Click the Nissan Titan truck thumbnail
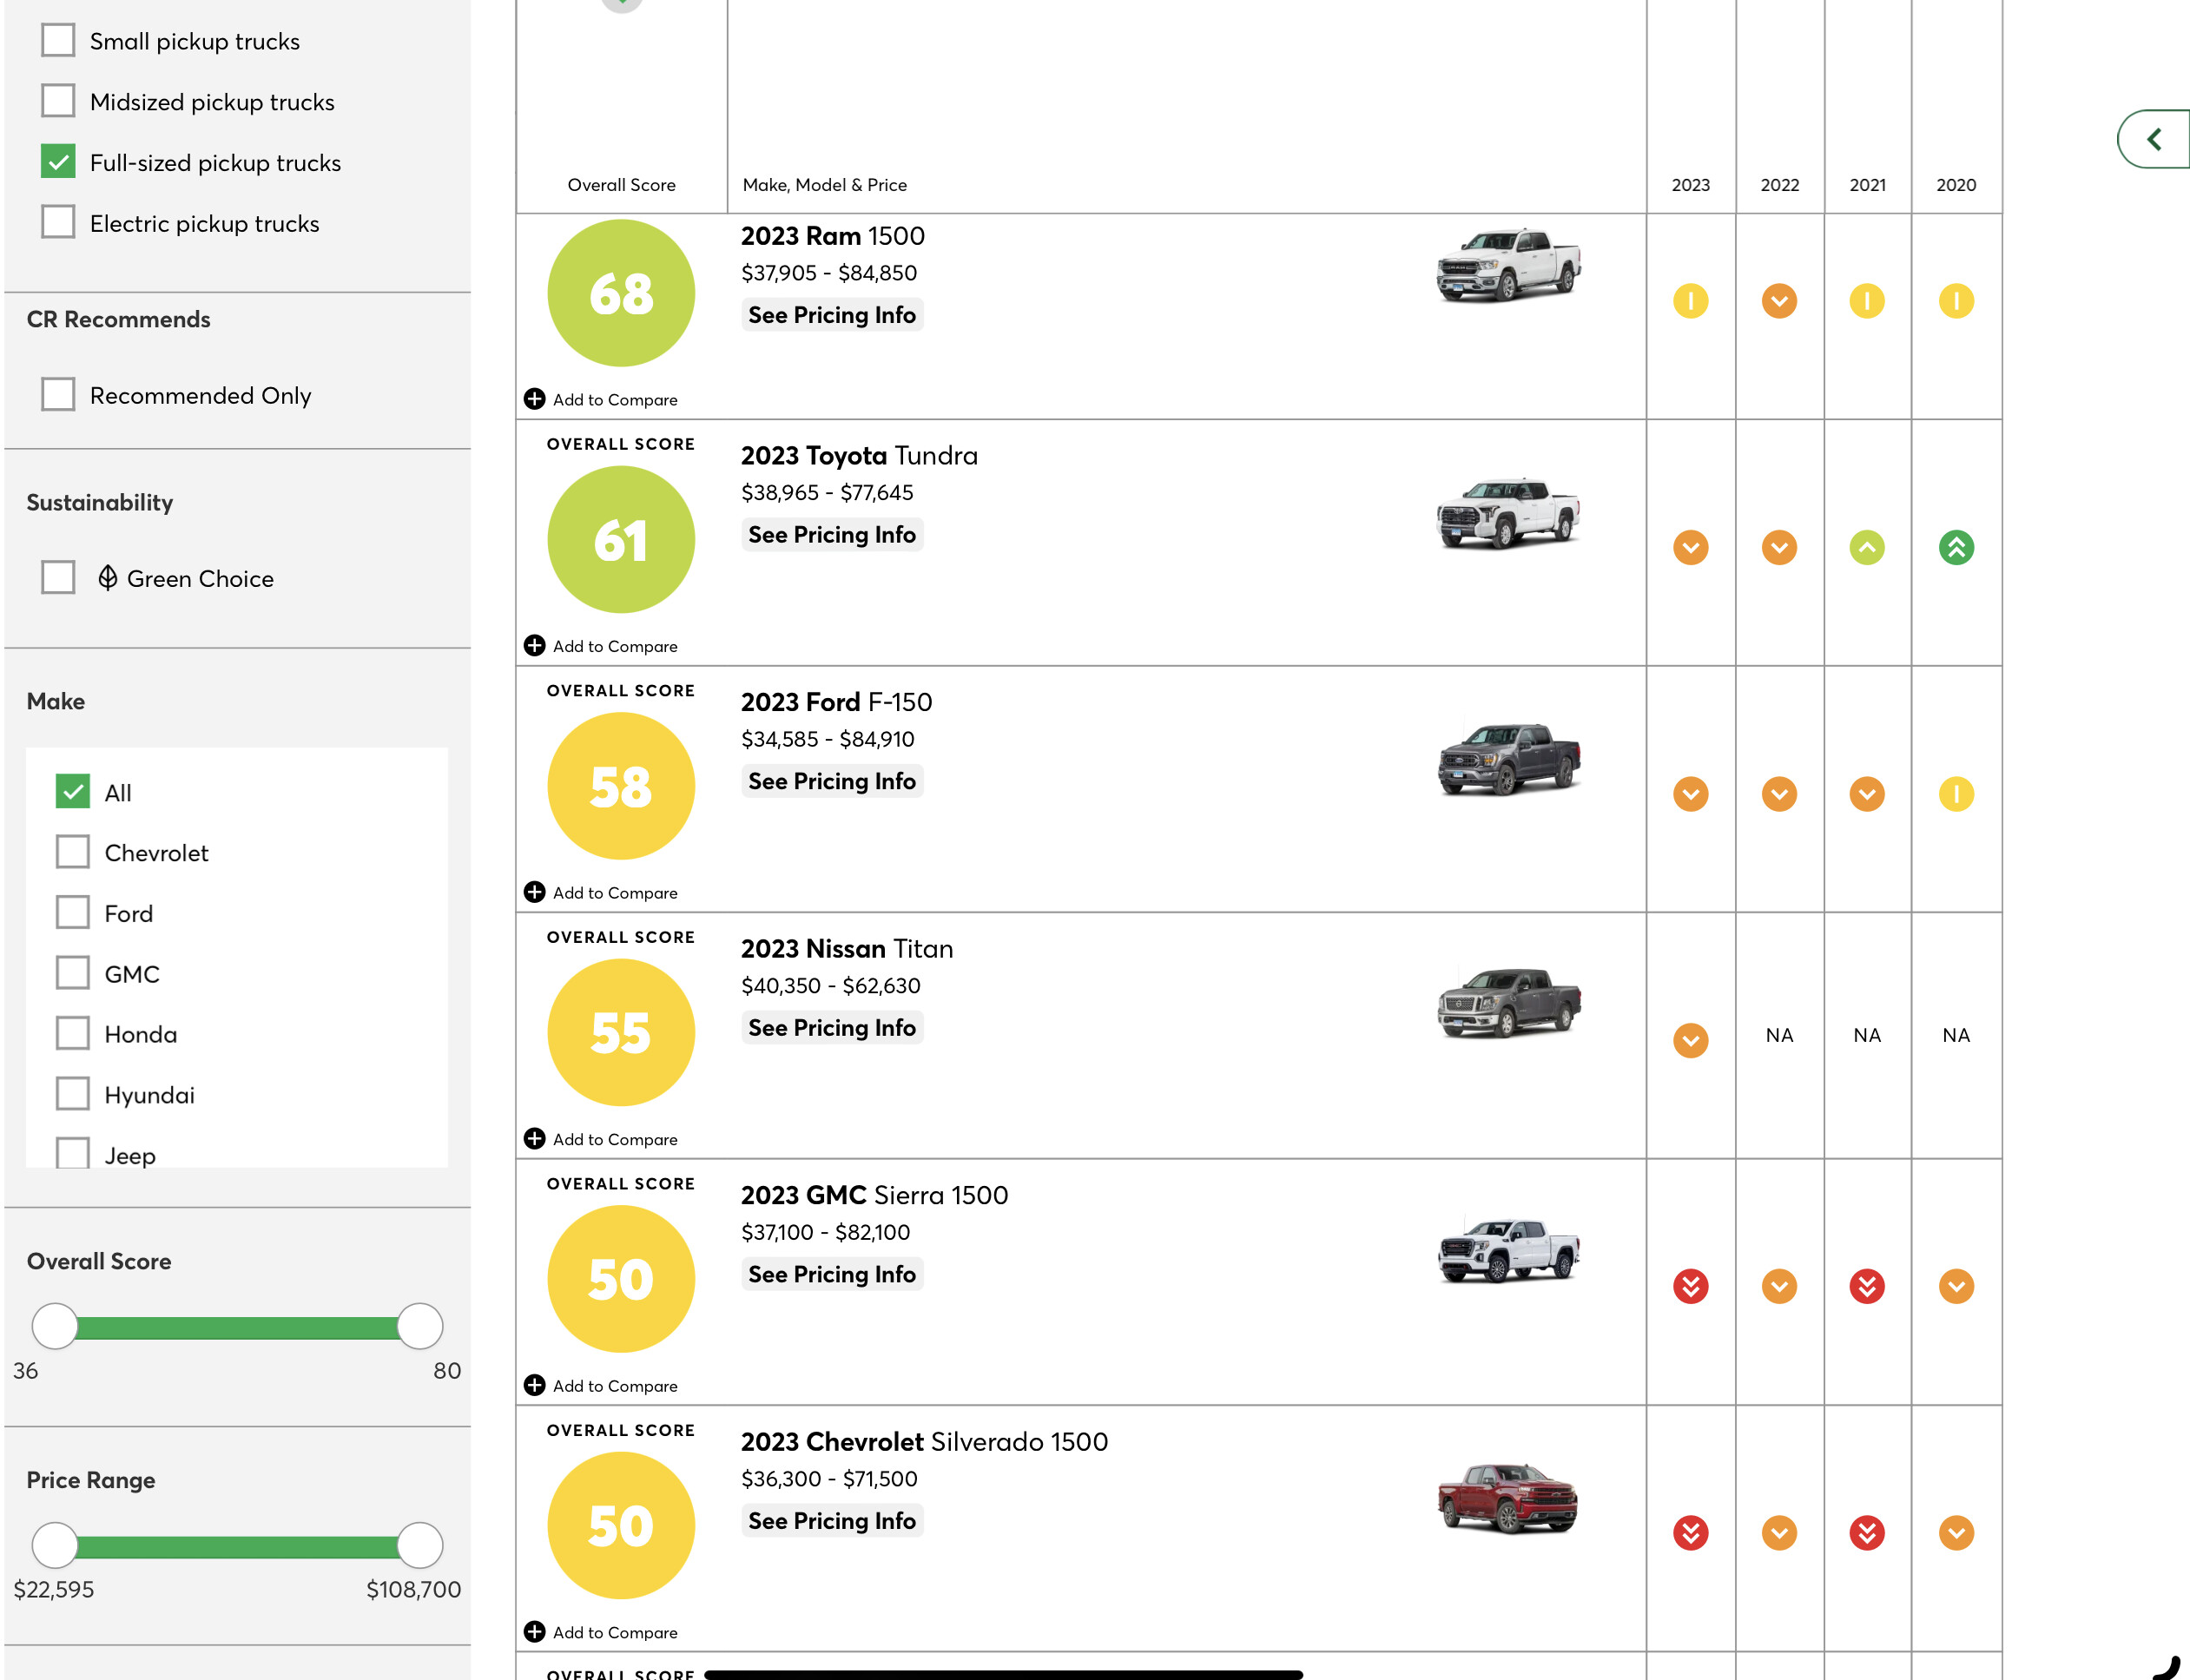 [x=1509, y=1003]
